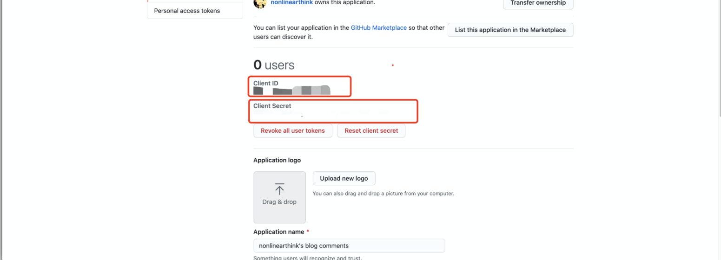Open Personal access tokens in sidebar

tap(187, 11)
